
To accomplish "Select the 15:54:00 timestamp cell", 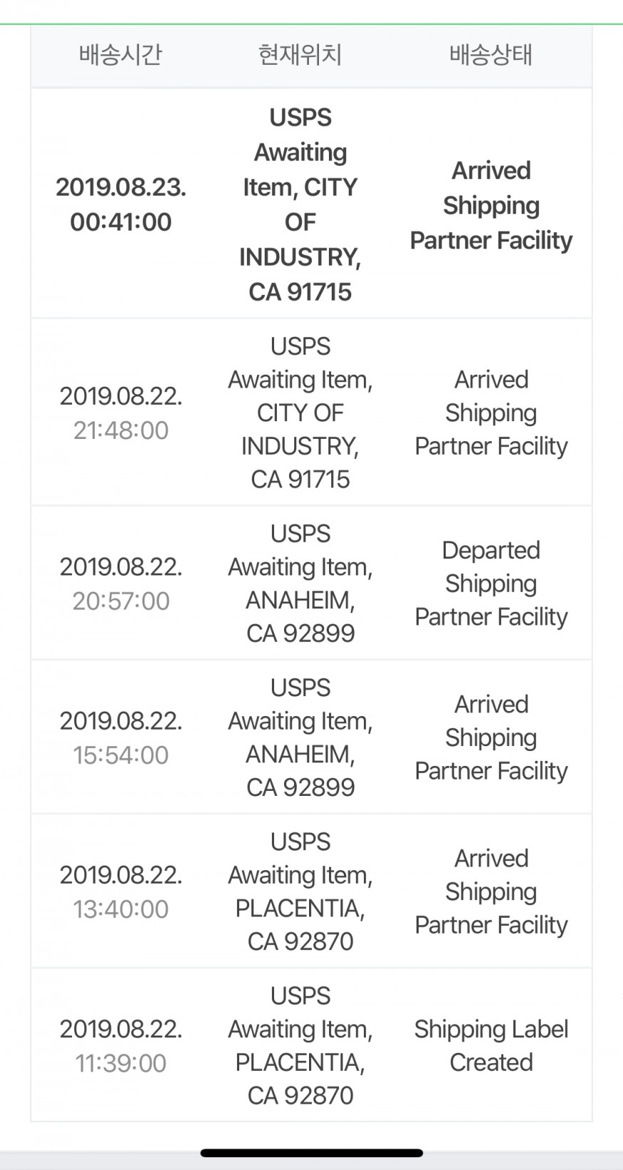I will coord(121,737).
